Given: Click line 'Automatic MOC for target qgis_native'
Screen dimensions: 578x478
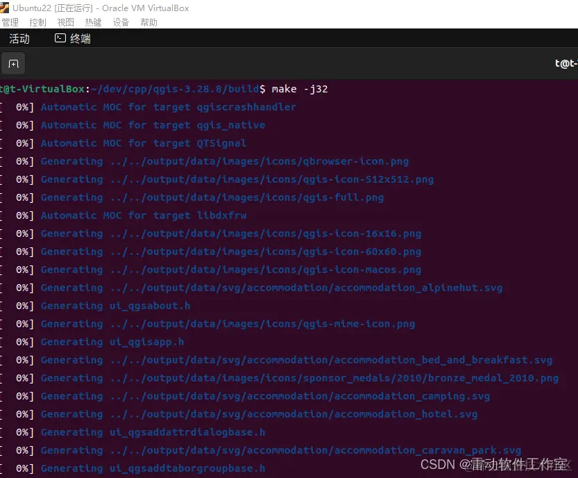Looking at the screenshot, I should [x=153, y=126].
